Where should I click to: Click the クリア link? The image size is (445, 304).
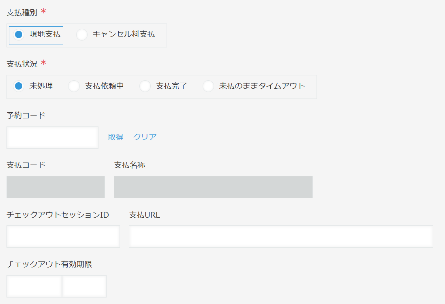(145, 137)
